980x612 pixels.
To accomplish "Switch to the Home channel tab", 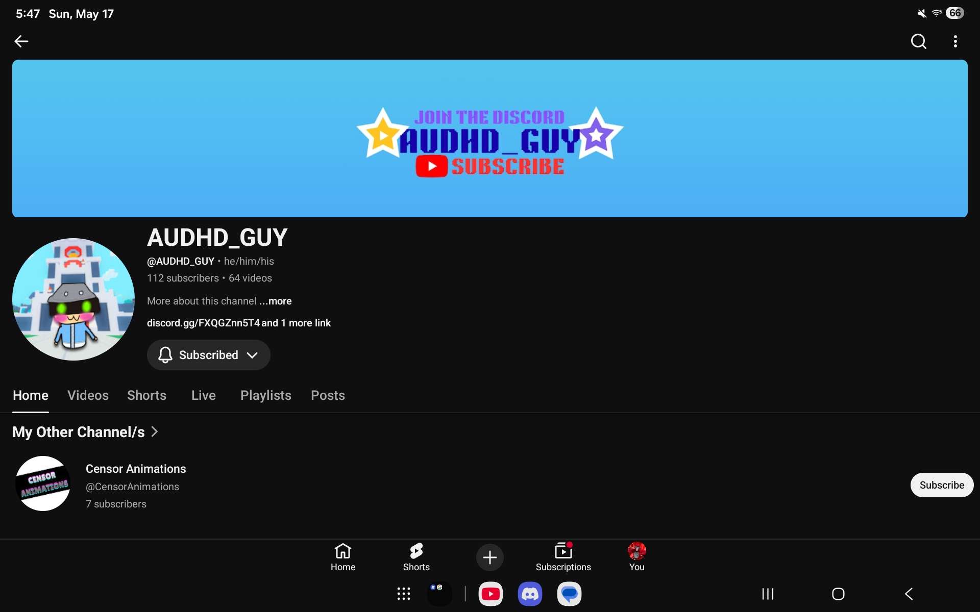I will 31,395.
